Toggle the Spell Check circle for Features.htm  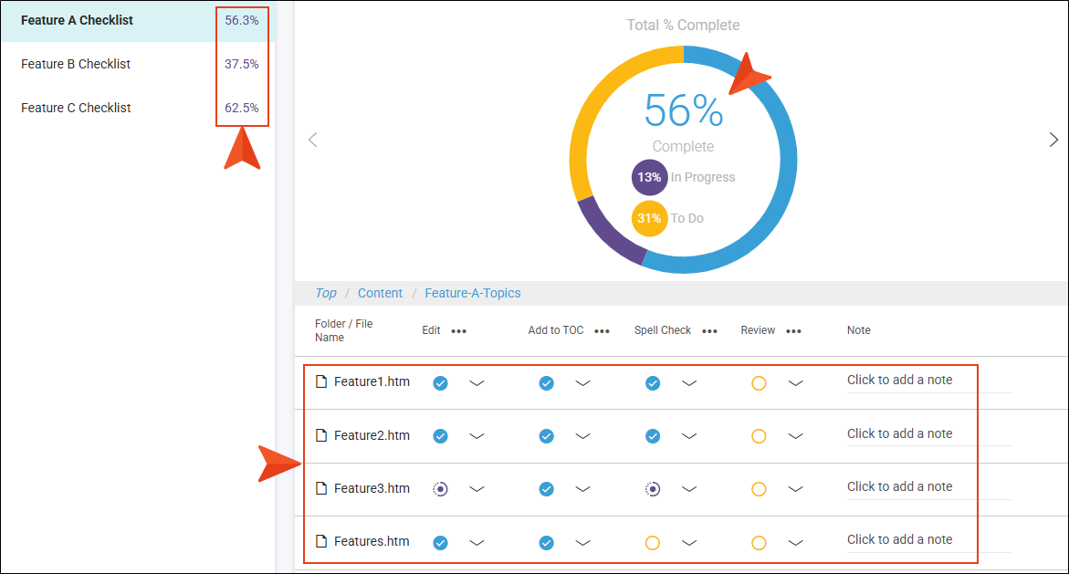[652, 543]
